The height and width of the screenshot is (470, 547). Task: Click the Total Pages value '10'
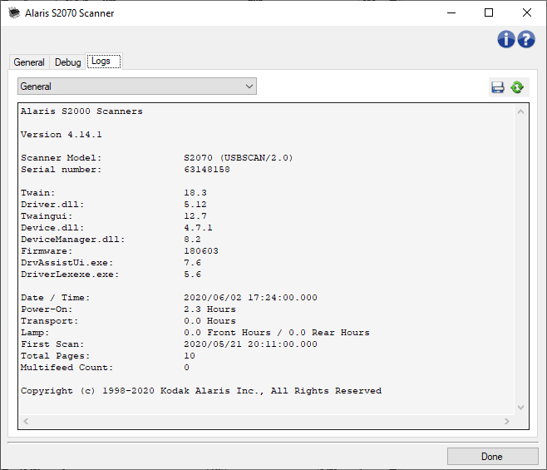pos(190,356)
